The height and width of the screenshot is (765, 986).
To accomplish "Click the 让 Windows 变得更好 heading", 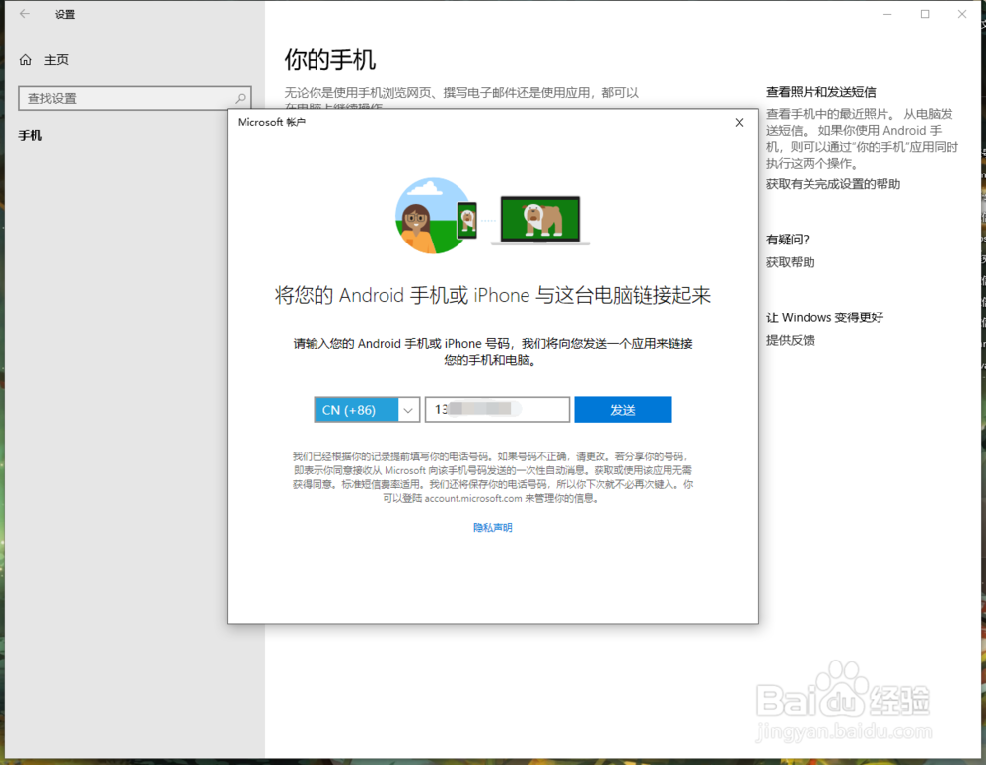I will (824, 317).
